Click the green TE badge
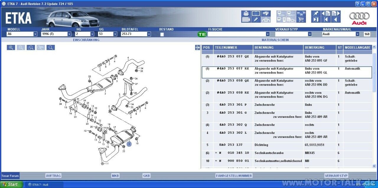This screenshot has width=378, height=188. click(202, 34)
